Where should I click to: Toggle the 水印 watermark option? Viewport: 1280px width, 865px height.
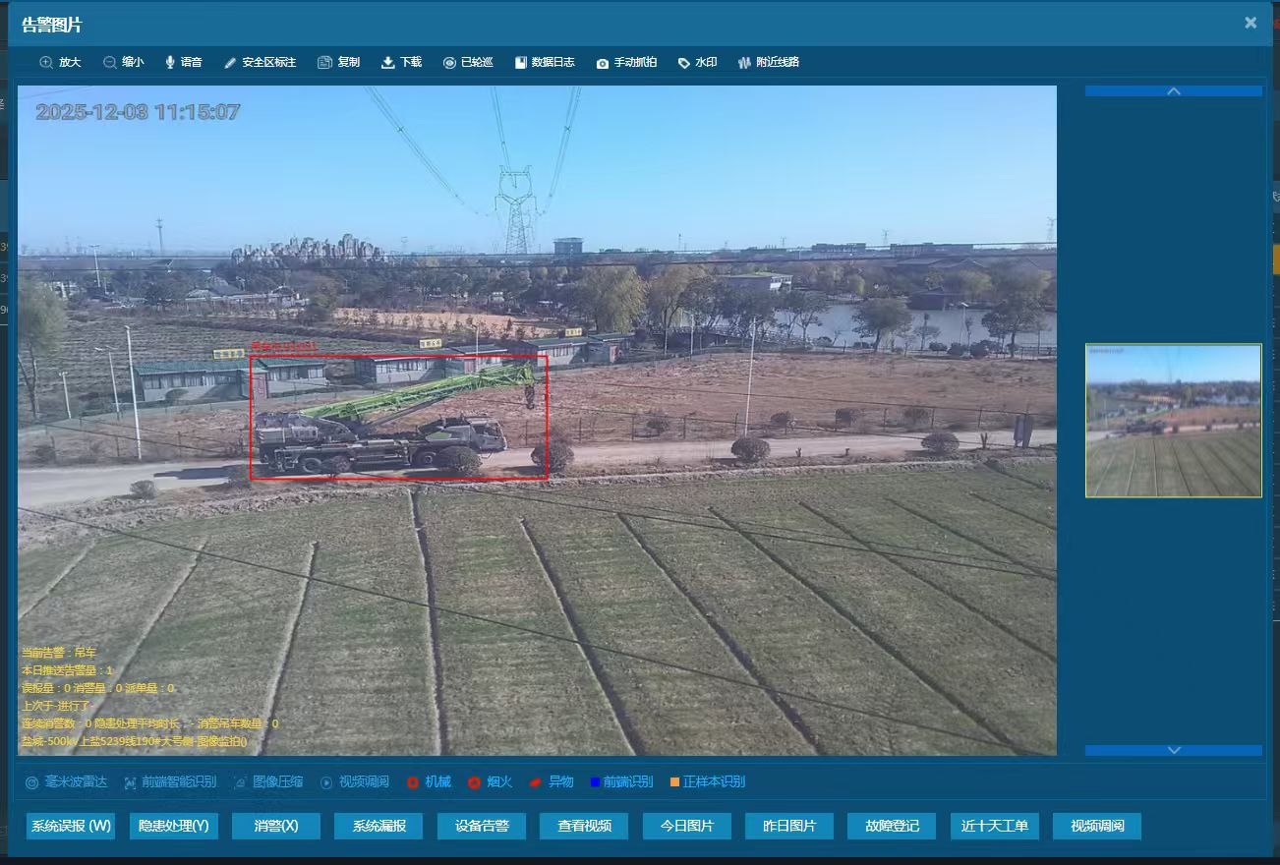click(684, 63)
